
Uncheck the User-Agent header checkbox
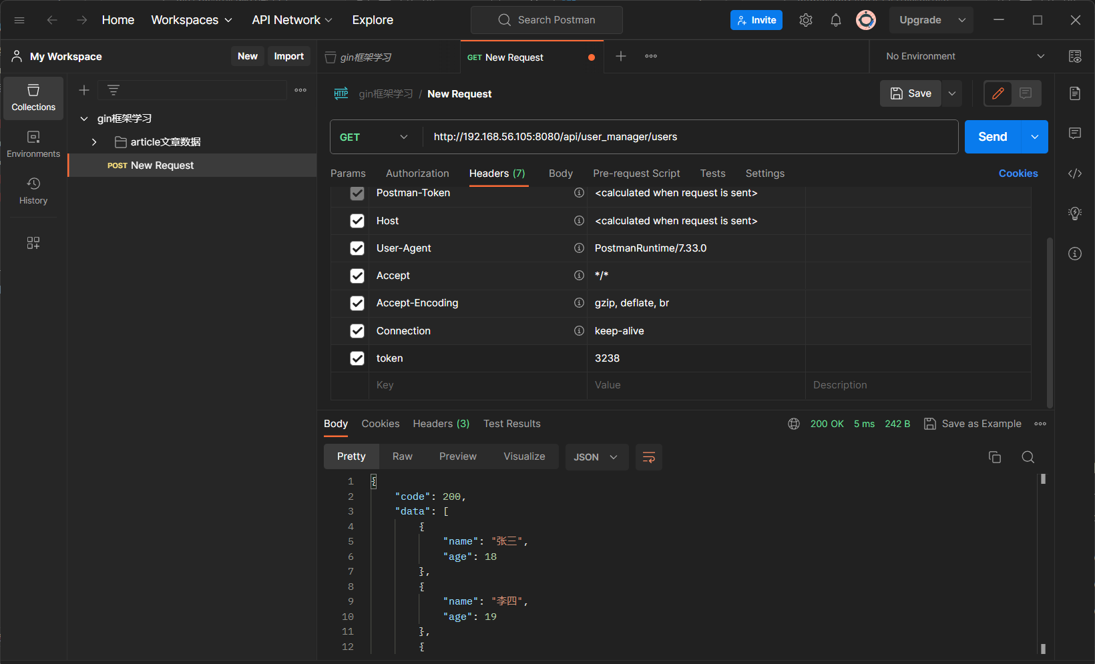(357, 248)
